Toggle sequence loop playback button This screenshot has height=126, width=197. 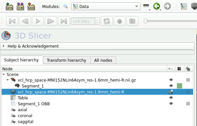[107, 21]
